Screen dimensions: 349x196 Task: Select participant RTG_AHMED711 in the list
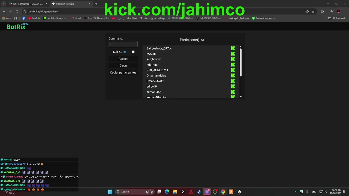[x=157, y=70]
